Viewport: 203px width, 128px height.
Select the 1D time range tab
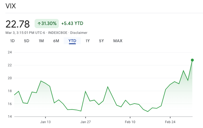[x=12, y=41]
